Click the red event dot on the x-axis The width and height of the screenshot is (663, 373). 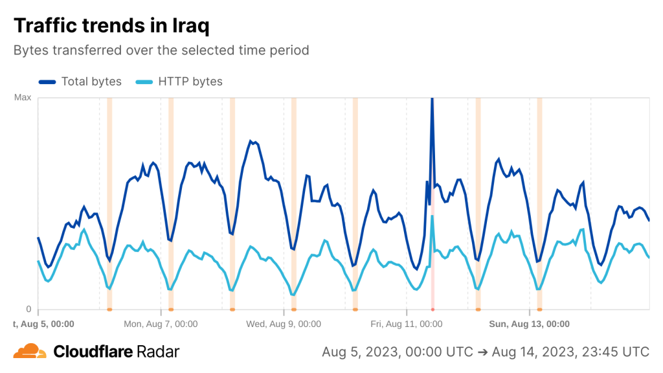tap(432, 310)
